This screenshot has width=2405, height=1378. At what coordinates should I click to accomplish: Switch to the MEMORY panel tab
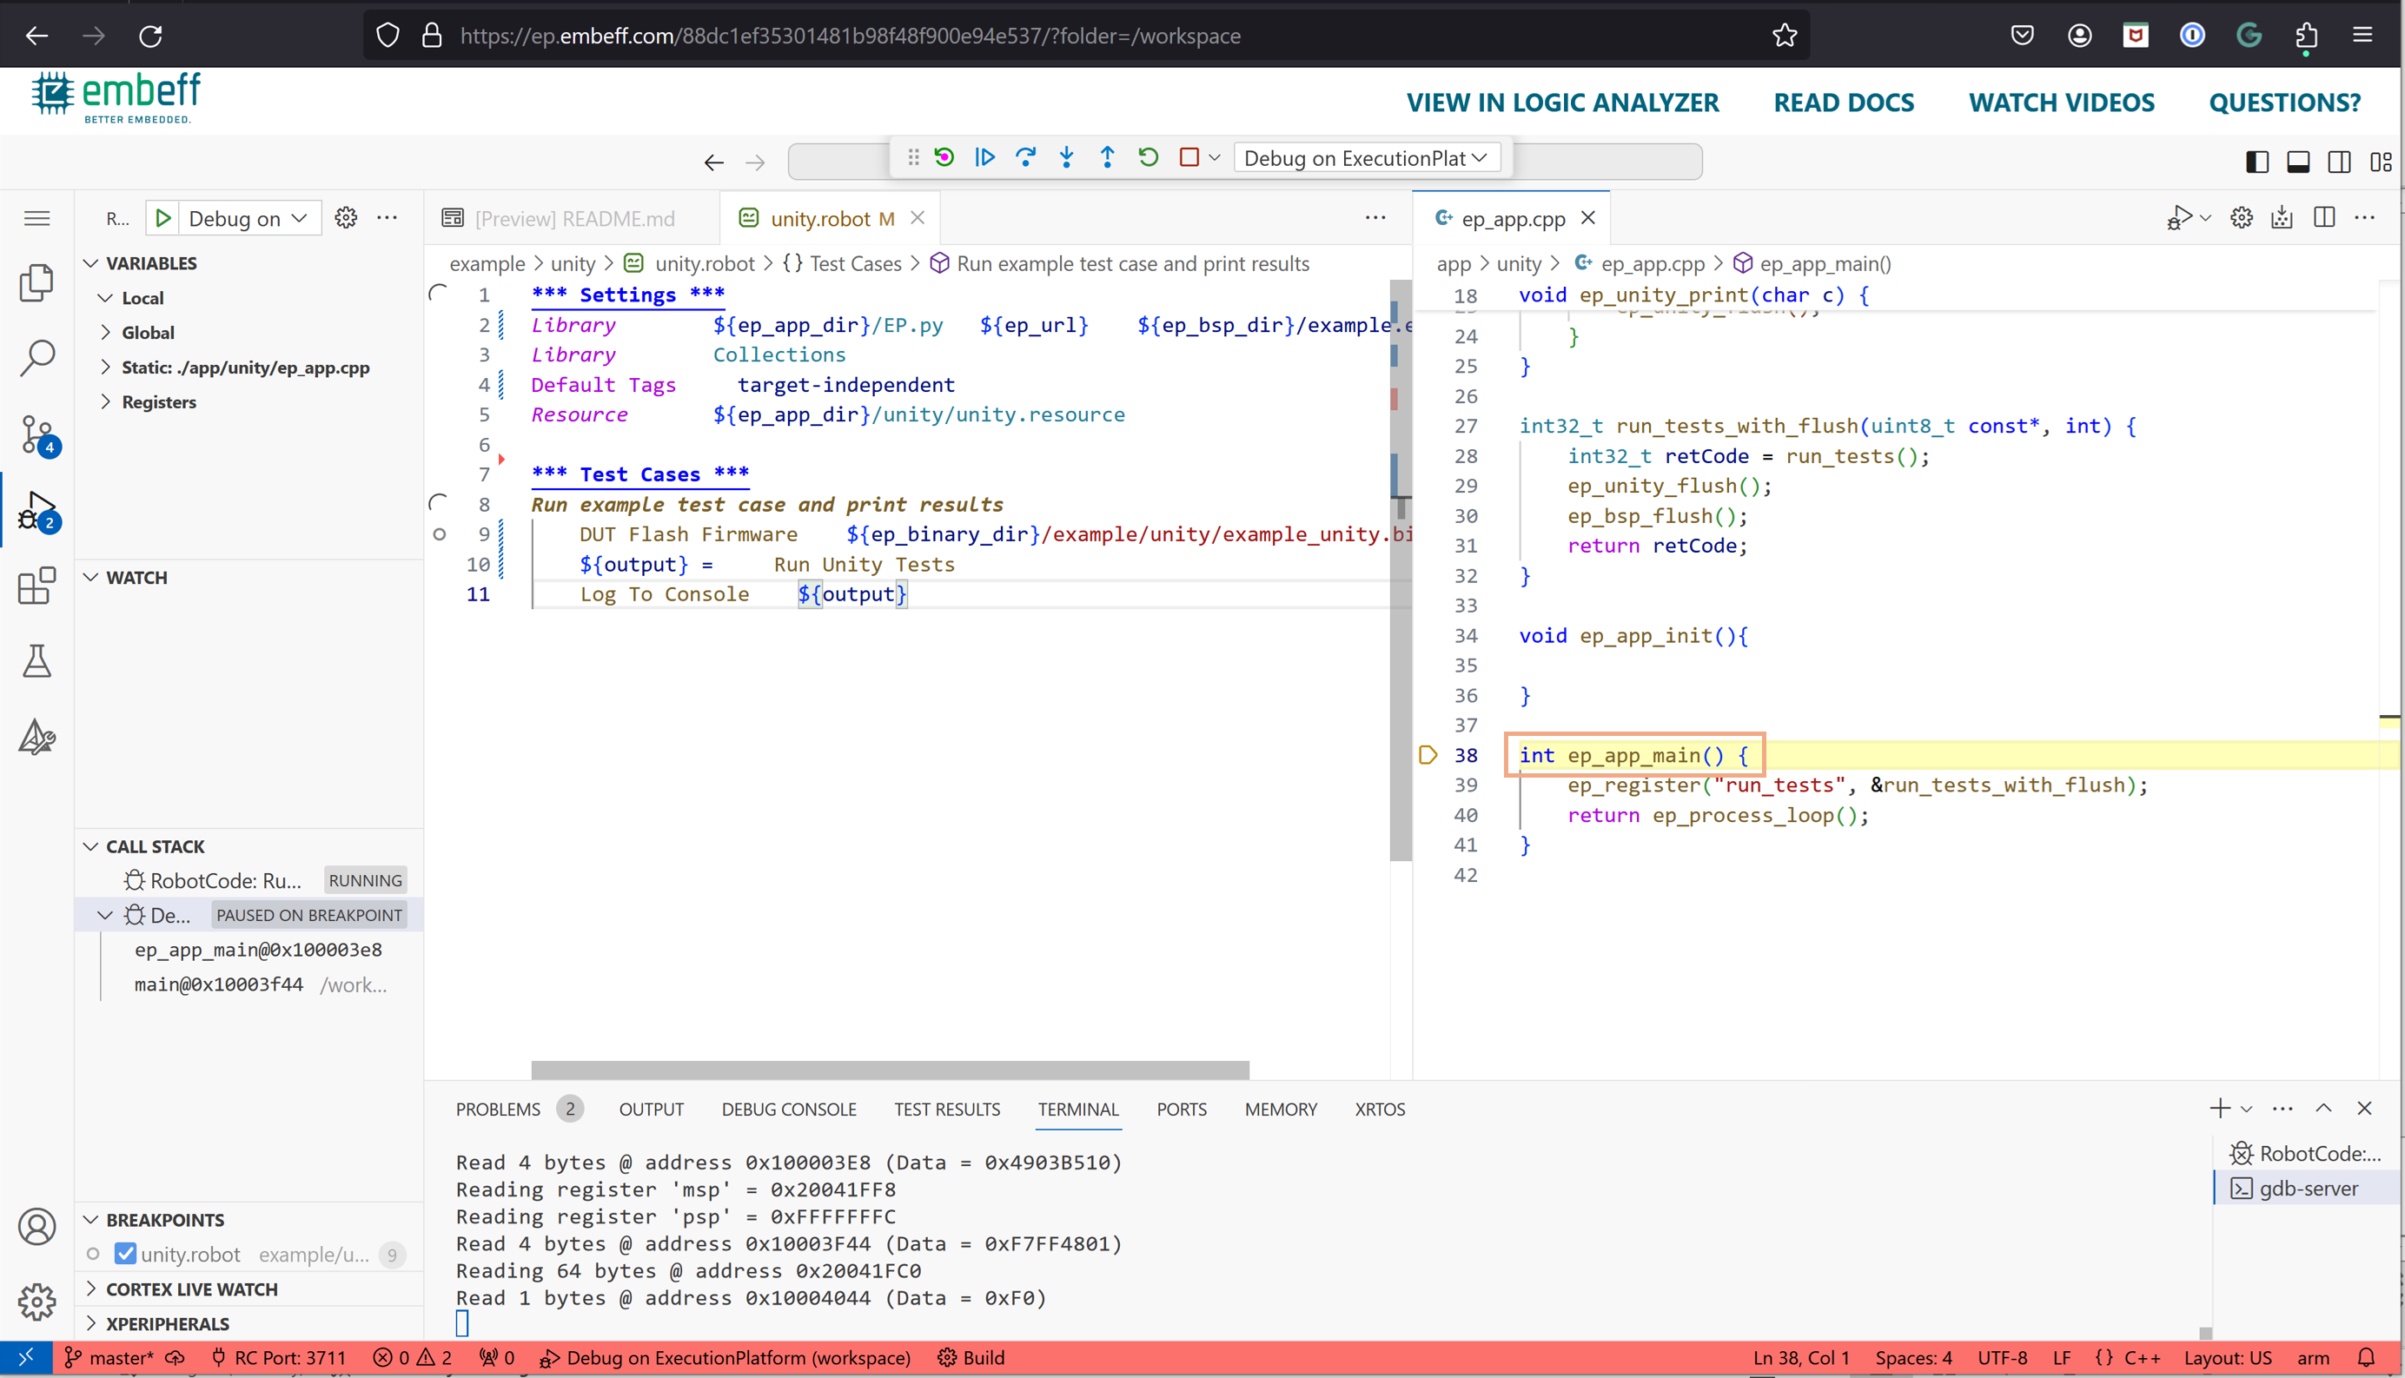click(1281, 1110)
